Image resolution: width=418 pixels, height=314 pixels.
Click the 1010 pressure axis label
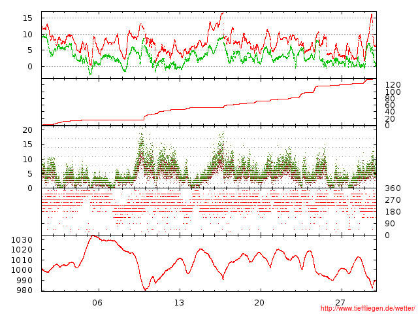click(22, 260)
